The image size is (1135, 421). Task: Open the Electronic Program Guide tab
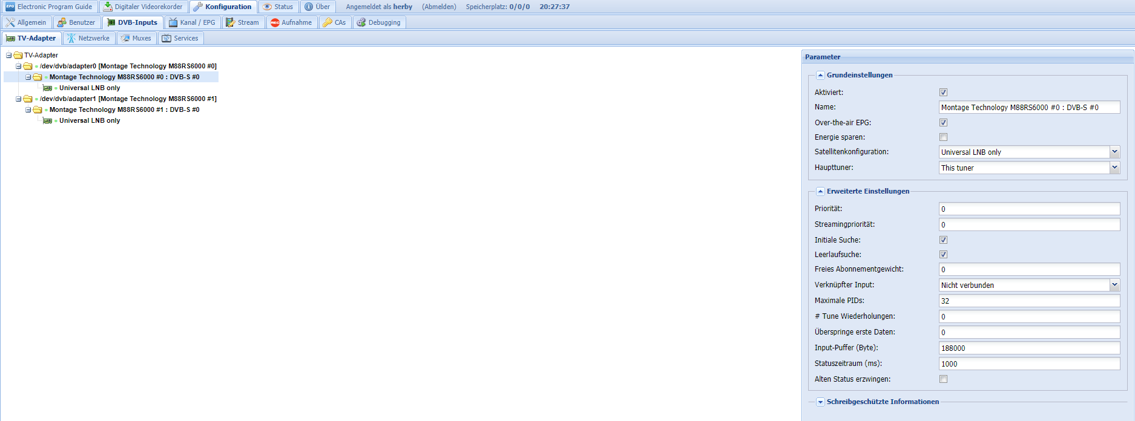click(x=49, y=7)
